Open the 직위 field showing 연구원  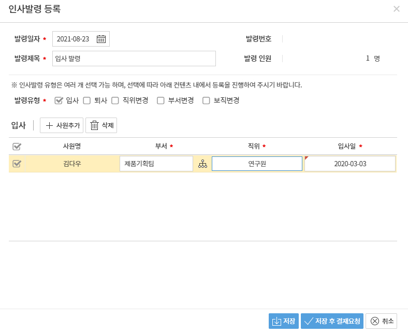coord(257,164)
